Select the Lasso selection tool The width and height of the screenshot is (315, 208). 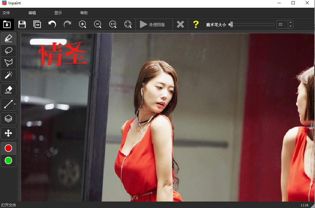click(x=8, y=51)
